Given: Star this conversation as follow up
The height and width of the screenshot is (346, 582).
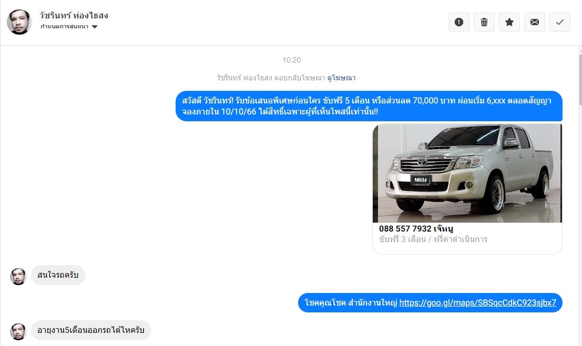Looking at the screenshot, I should click(x=509, y=22).
